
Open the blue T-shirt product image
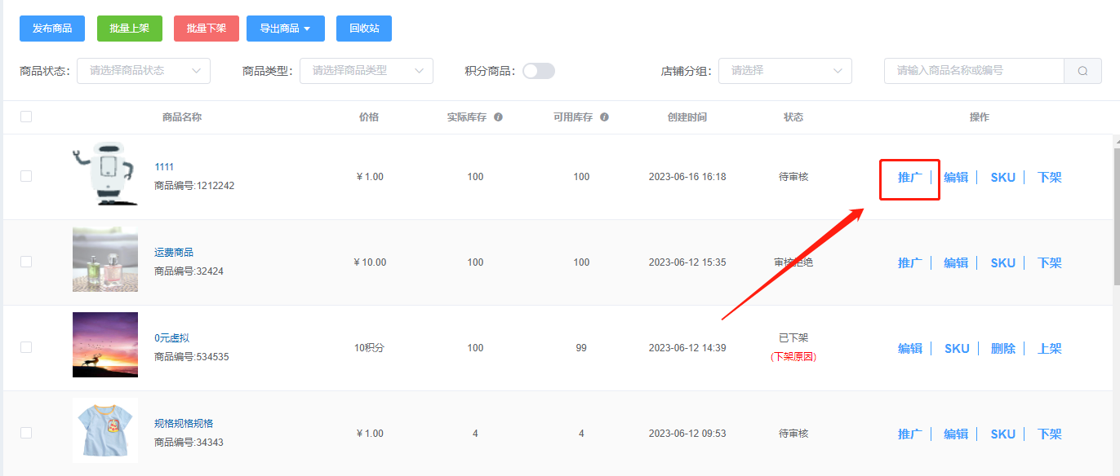tap(105, 430)
